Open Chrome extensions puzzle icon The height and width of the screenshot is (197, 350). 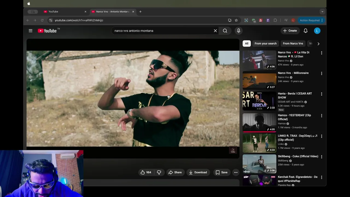275,20
